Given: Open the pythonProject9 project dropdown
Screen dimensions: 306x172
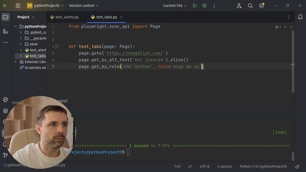Looking at the screenshot, I should [x=45, y=6].
